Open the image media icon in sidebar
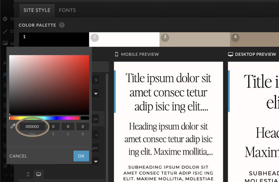Image resolution: width=279 pixels, height=182 pixels. [5, 43]
